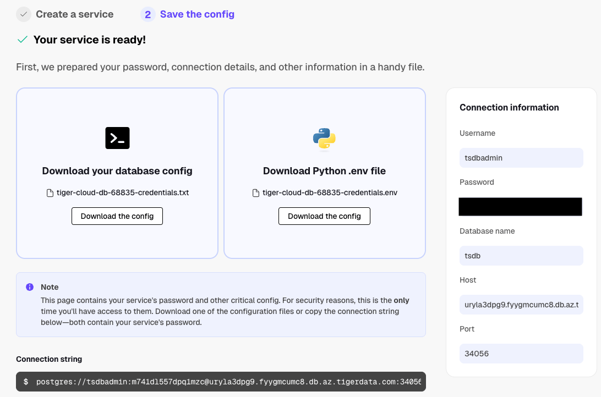Click the file icon beside credentials.txt

50,193
